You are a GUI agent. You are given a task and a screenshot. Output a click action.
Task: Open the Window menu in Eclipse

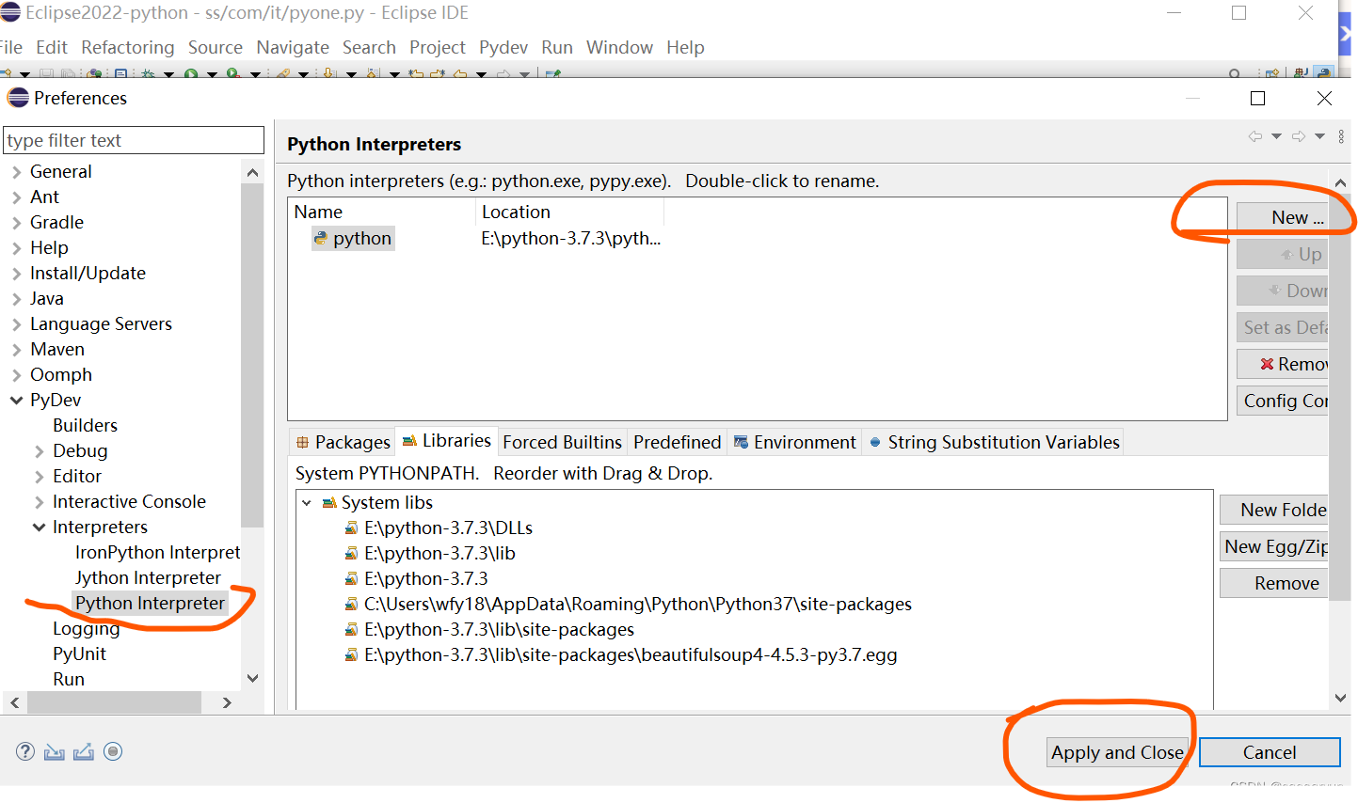619,47
